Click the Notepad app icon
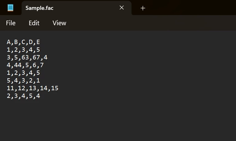 pos(10,8)
